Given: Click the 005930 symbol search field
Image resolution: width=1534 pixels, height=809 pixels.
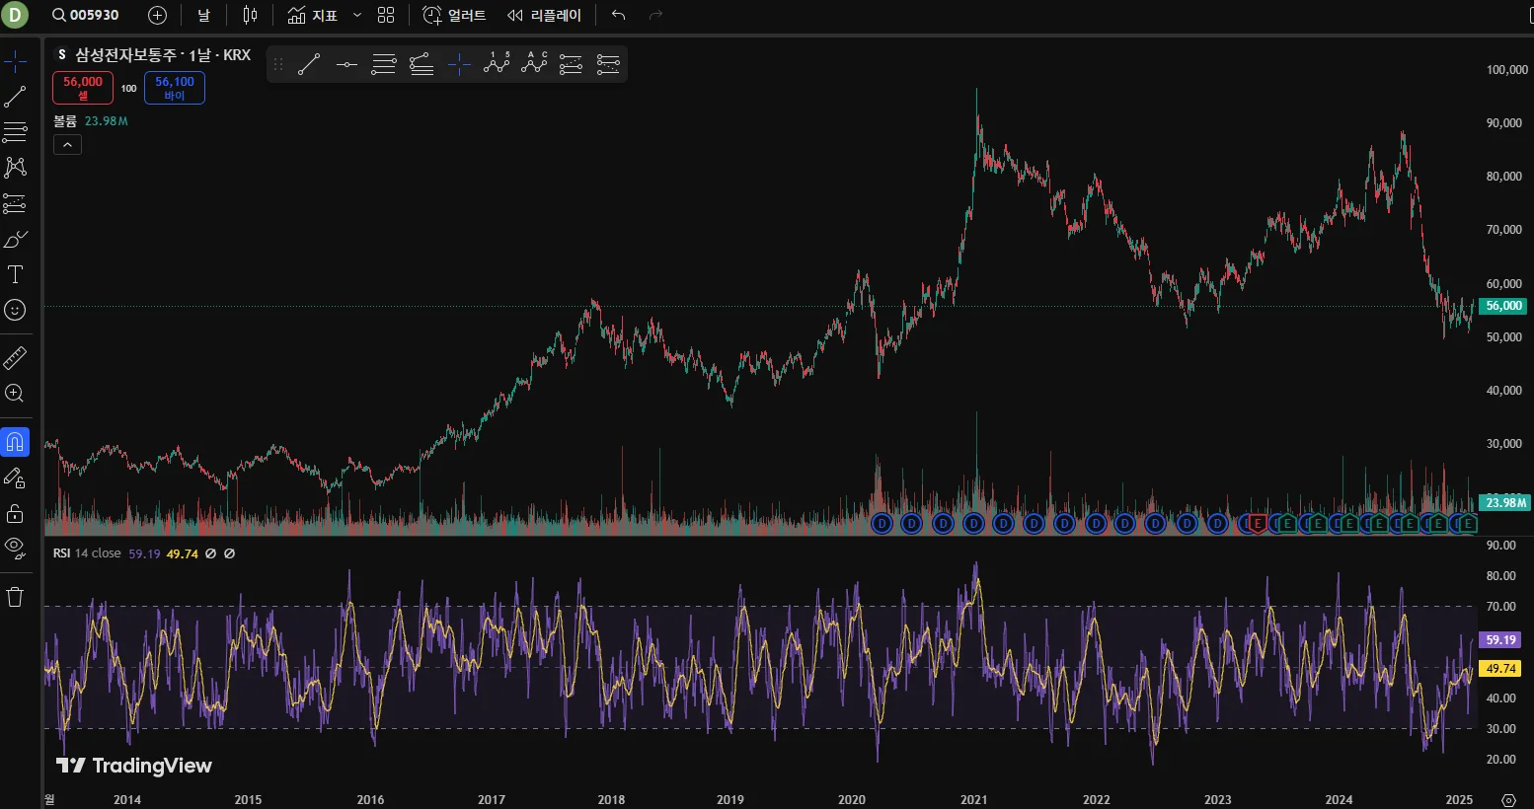Looking at the screenshot, I should [86, 15].
